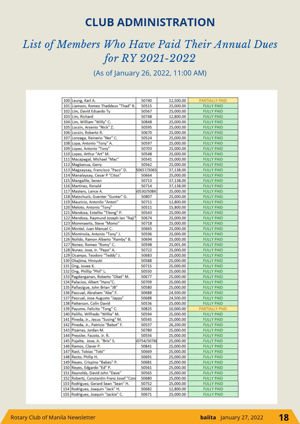Select the List of Members title text
This screenshot has height=424, width=300.
click(x=150, y=51)
